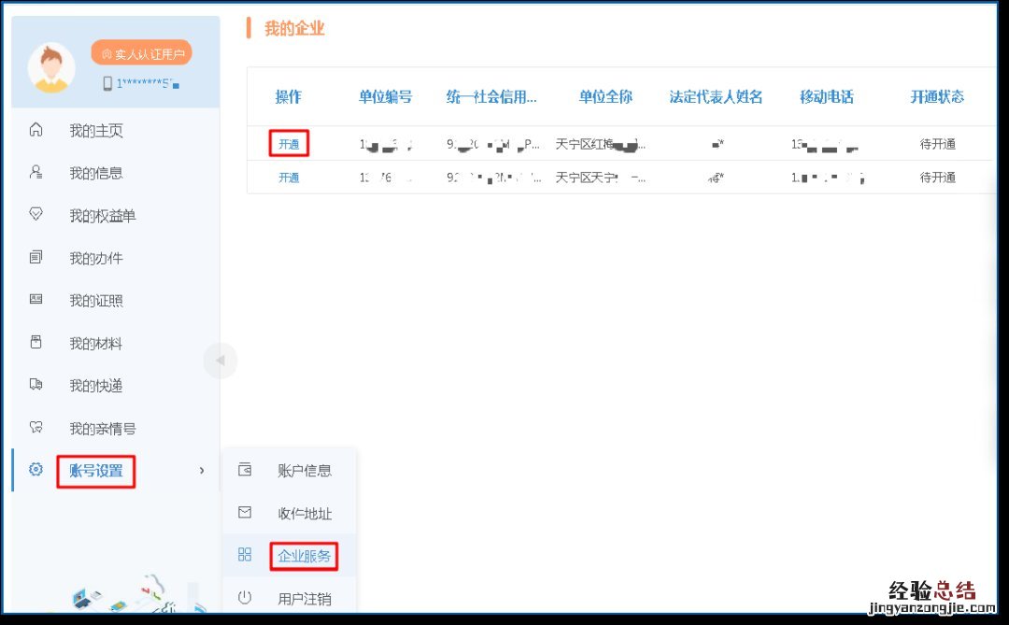The width and height of the screenshot is (1009, 625).
Task: Click the certificate icon beside 我的证照
Action: click(x=36, y=299)
